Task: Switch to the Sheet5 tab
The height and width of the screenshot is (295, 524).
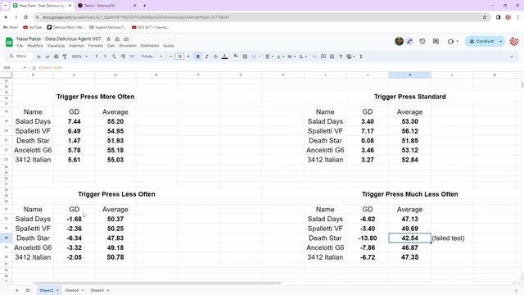Action: tap(97, 290)
